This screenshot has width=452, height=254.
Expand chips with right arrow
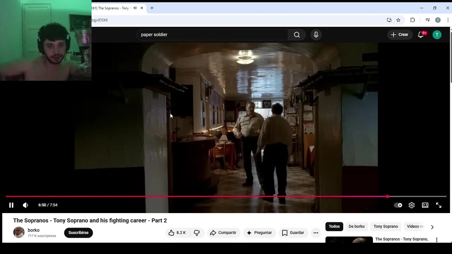432,227
